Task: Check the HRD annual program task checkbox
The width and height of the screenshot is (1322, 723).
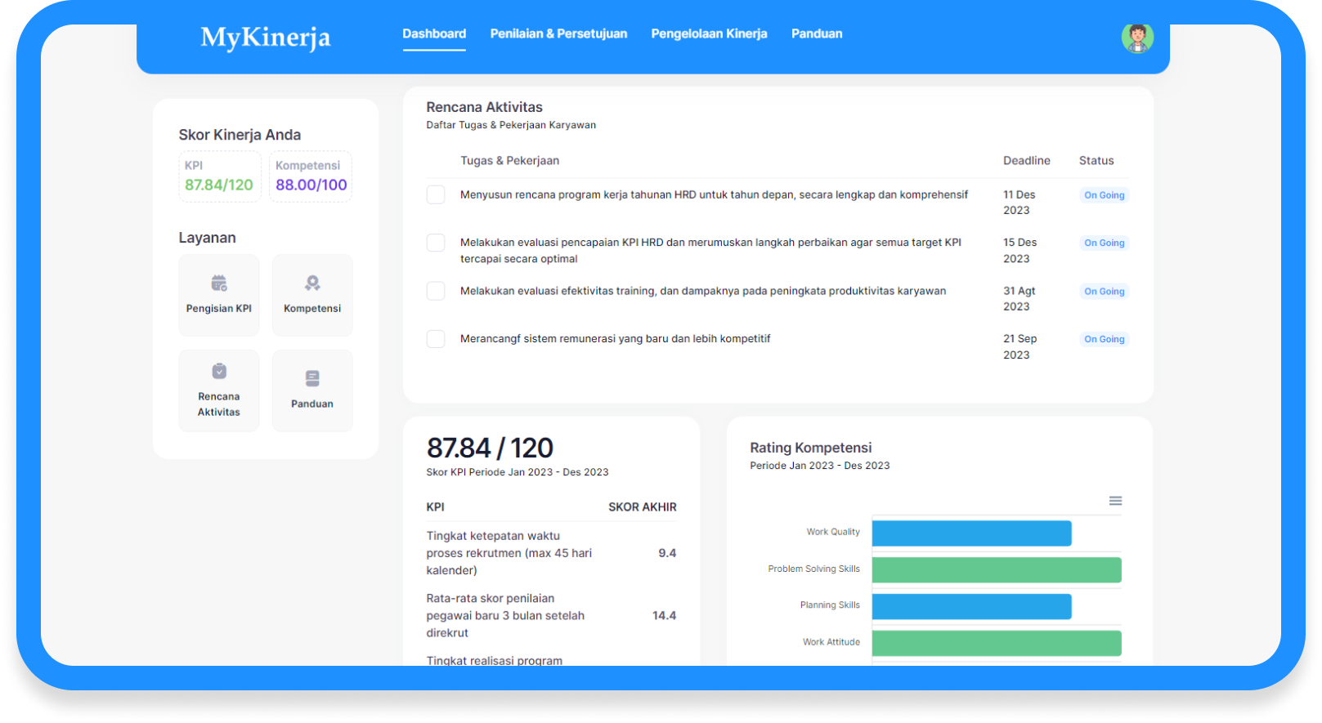Action: [x=436, y=195]
